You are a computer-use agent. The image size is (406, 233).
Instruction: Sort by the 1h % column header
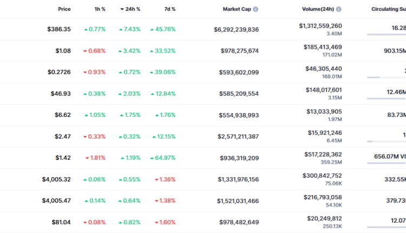coord(99,9)
